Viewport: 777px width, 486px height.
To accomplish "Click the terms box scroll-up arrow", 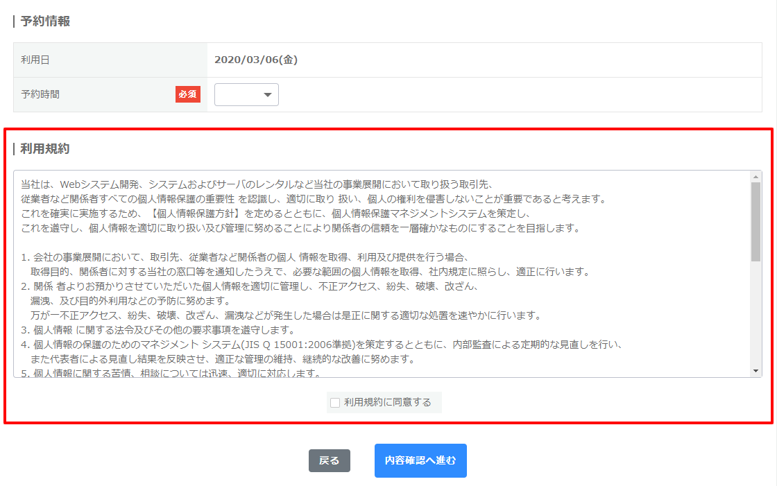I will click(755, 177).
